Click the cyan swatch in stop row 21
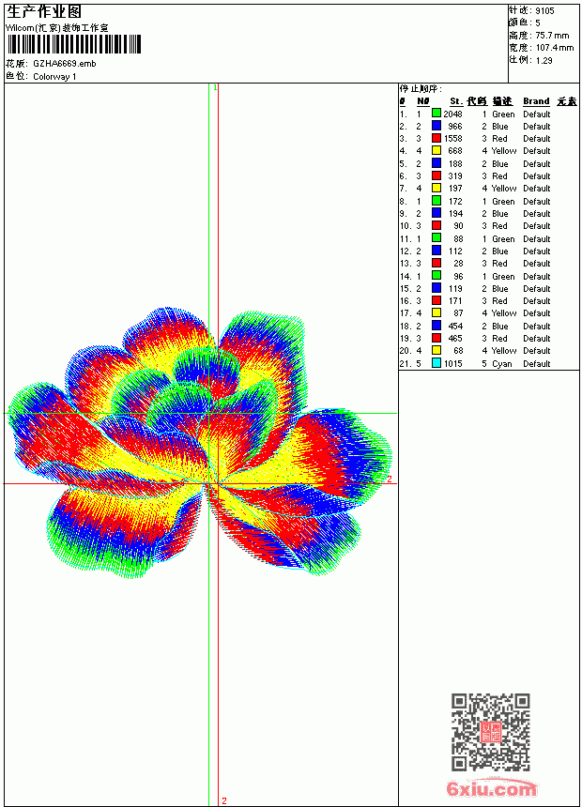582x807 pixels. [x=436, y=363]
